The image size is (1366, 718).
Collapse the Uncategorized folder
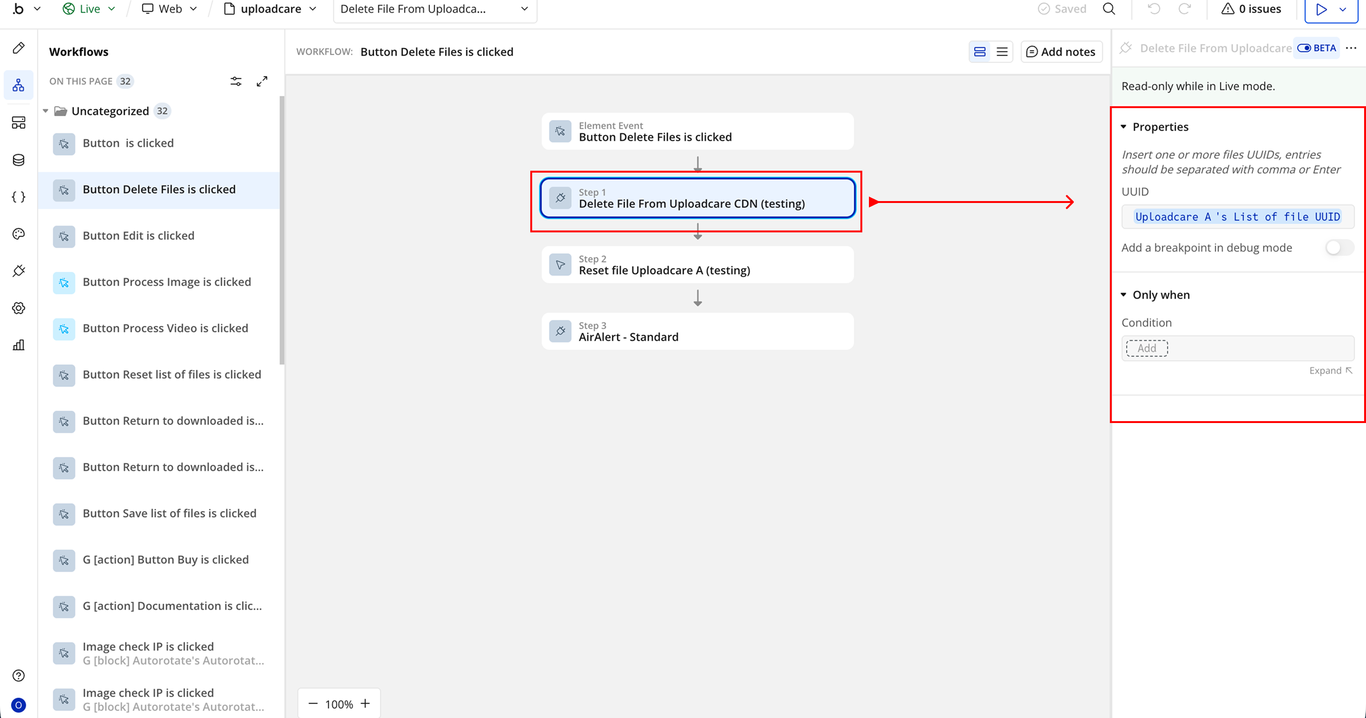[x=46, y=111]
